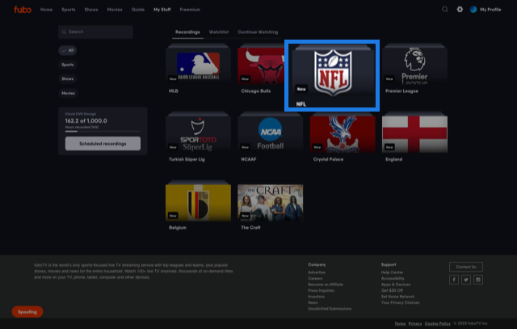Screen dimensions: 517x329
Task: Select the All filter chip
Action: tap(69, 50)
